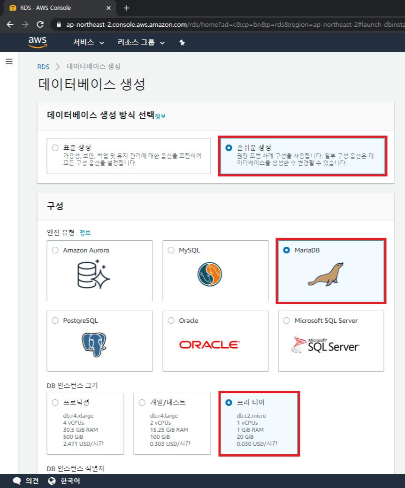Click the padlock site info icon

pyautogui.click(x=59, y=24)
